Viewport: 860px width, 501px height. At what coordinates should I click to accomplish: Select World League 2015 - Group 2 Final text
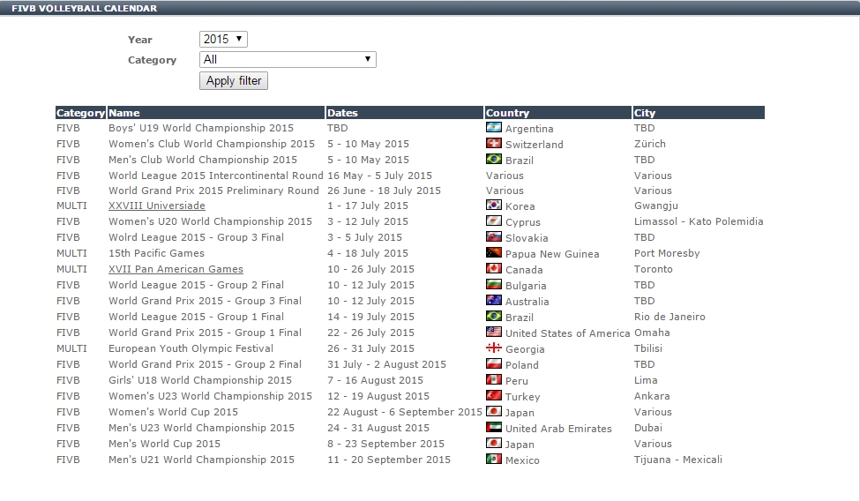click(197, 286)
